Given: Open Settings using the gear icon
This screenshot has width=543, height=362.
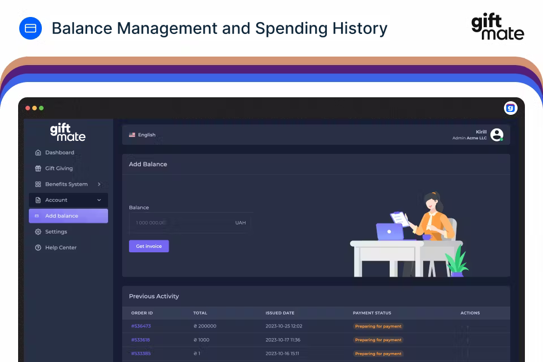Looking at the screenshot, I should pyautogui.click(x=37, y=231).
